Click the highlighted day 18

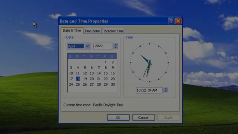tap(78, 79)
